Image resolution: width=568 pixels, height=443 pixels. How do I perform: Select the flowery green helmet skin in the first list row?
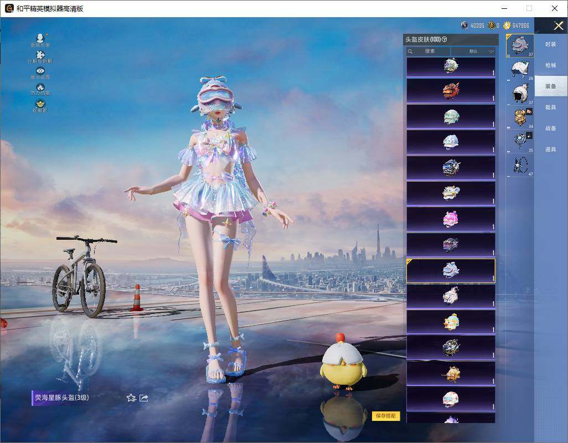click(451, 66)
